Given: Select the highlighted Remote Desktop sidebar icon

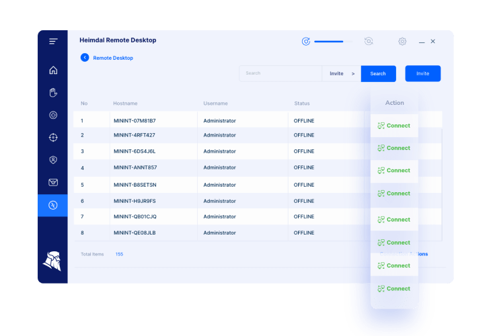Looking at the screenshot, I should coord(52,205).
